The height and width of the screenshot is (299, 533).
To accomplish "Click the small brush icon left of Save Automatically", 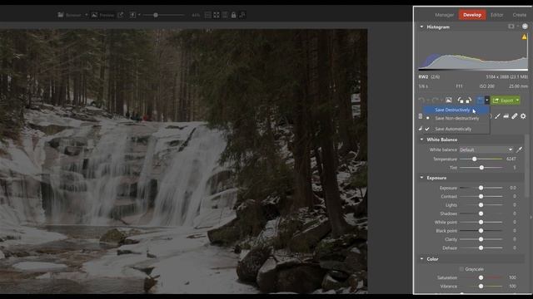I will coord(421,129).
